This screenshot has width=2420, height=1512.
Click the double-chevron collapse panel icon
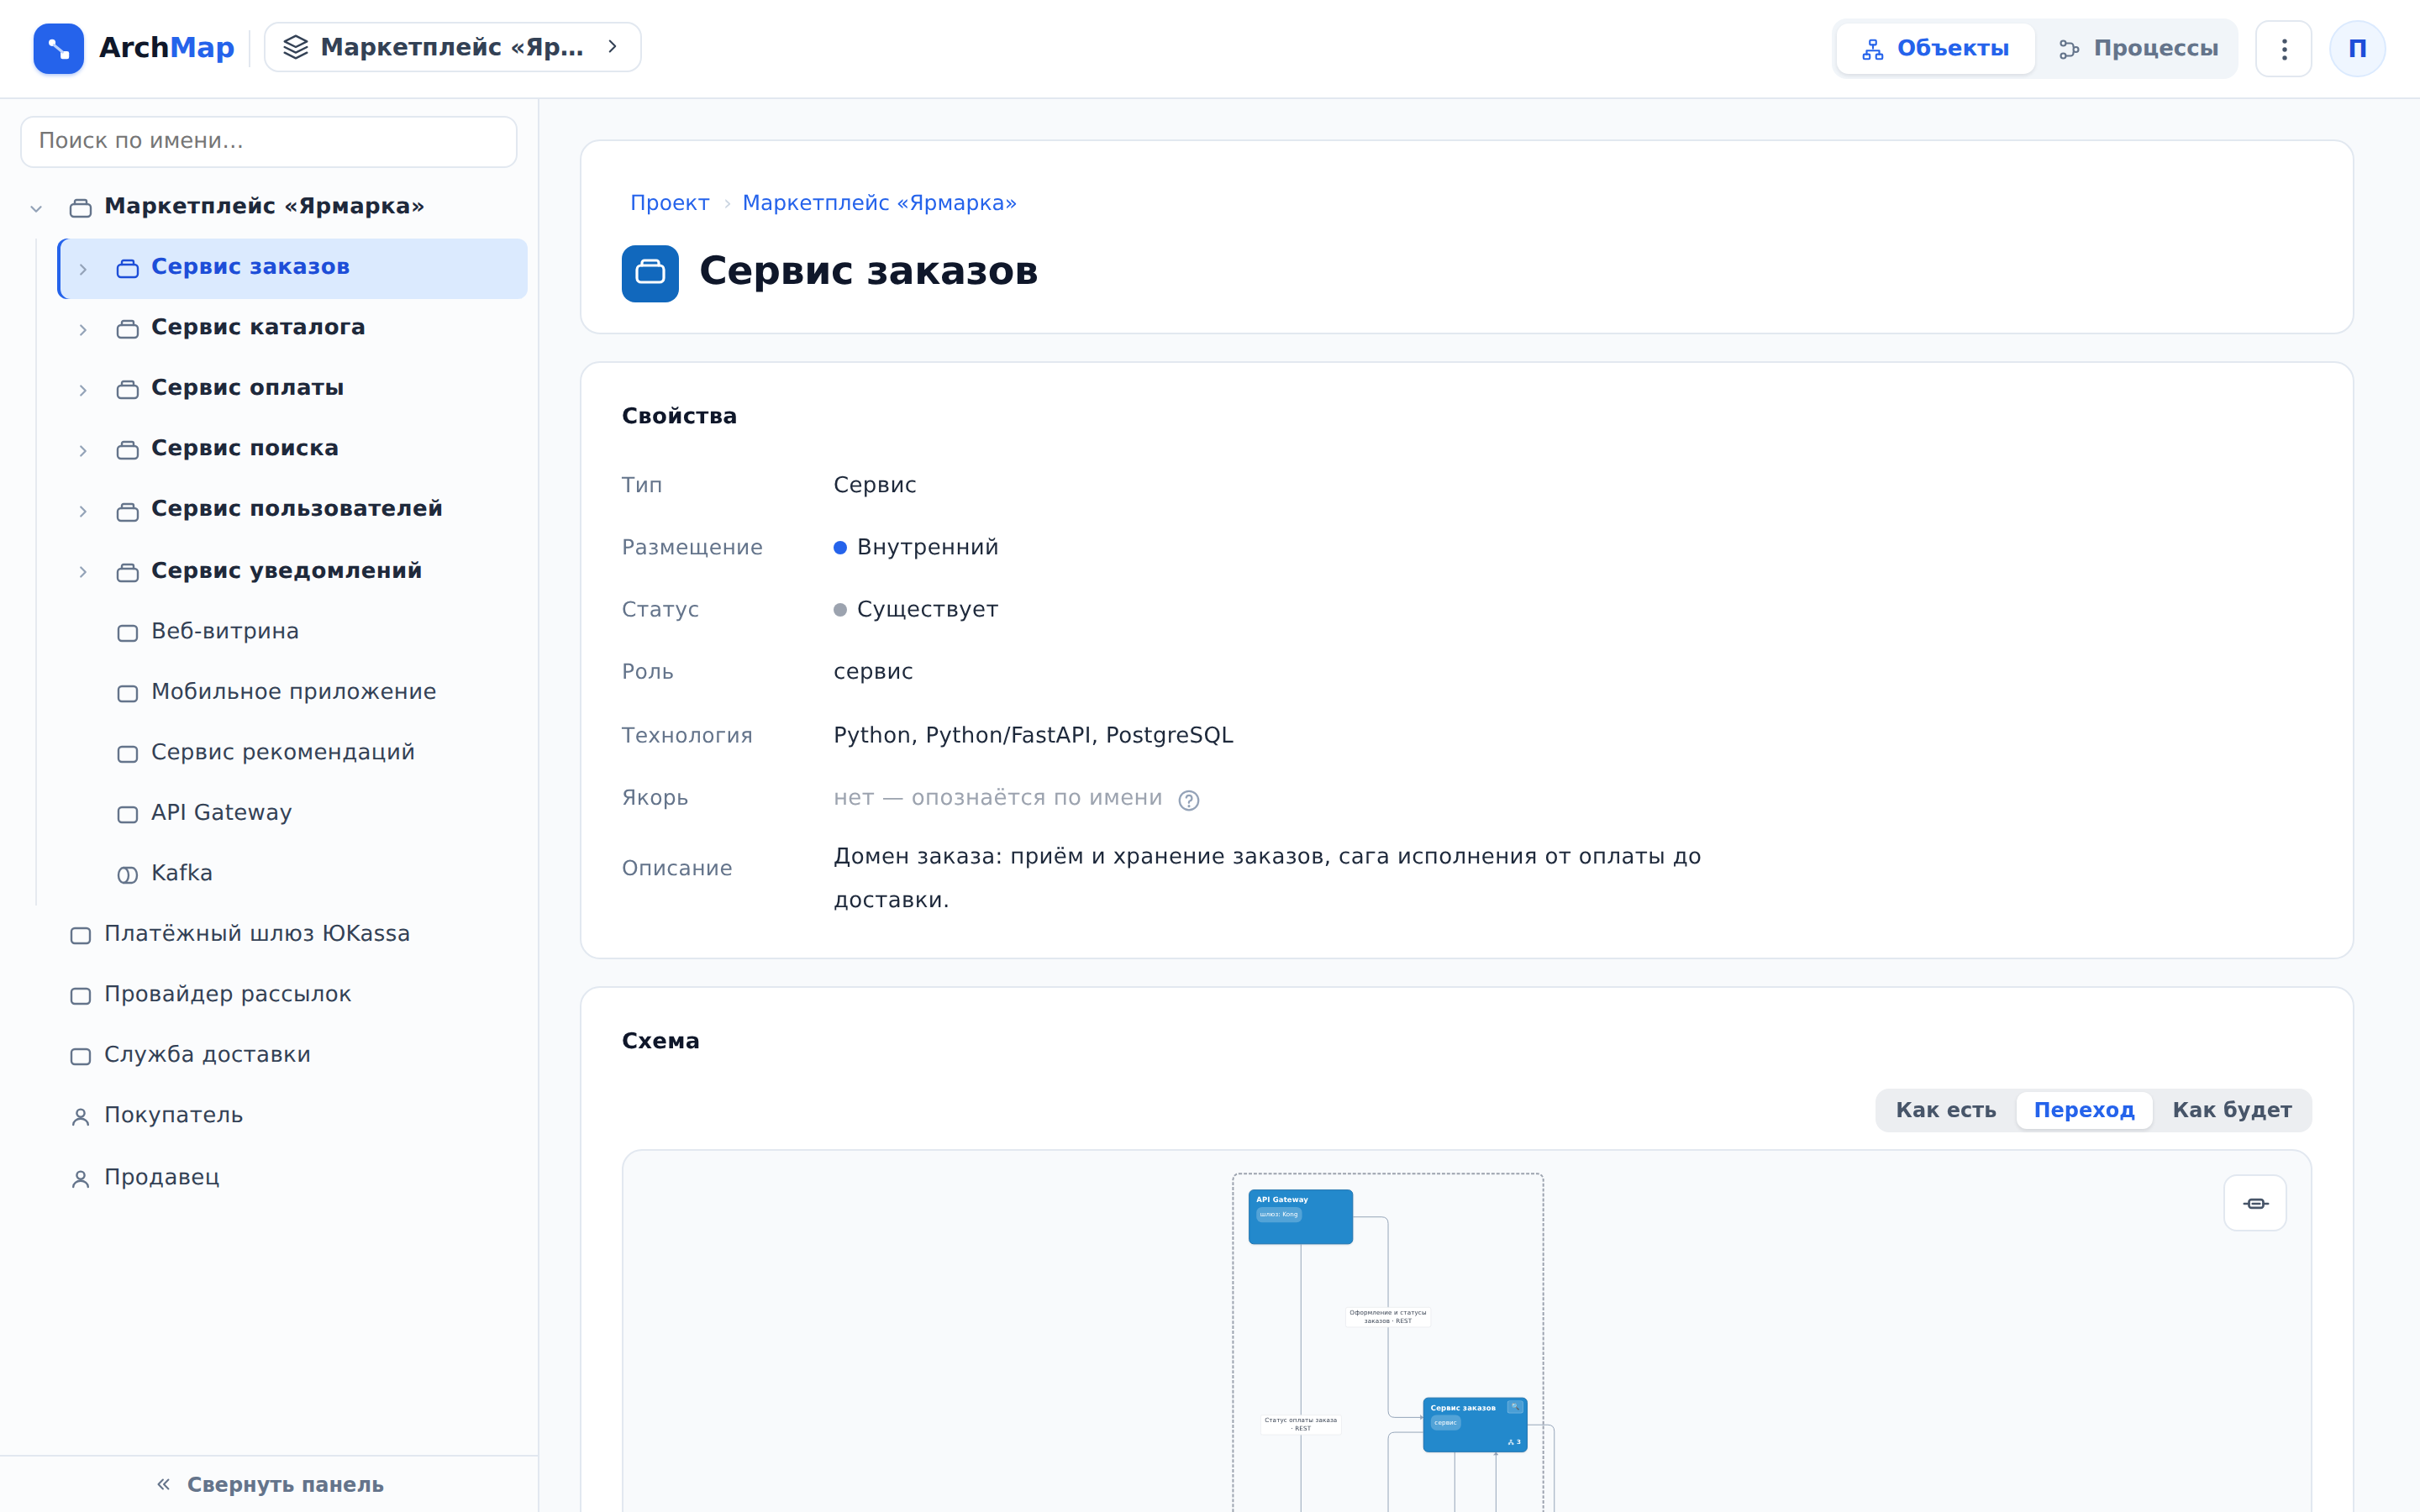click(x=163, y=1484)
